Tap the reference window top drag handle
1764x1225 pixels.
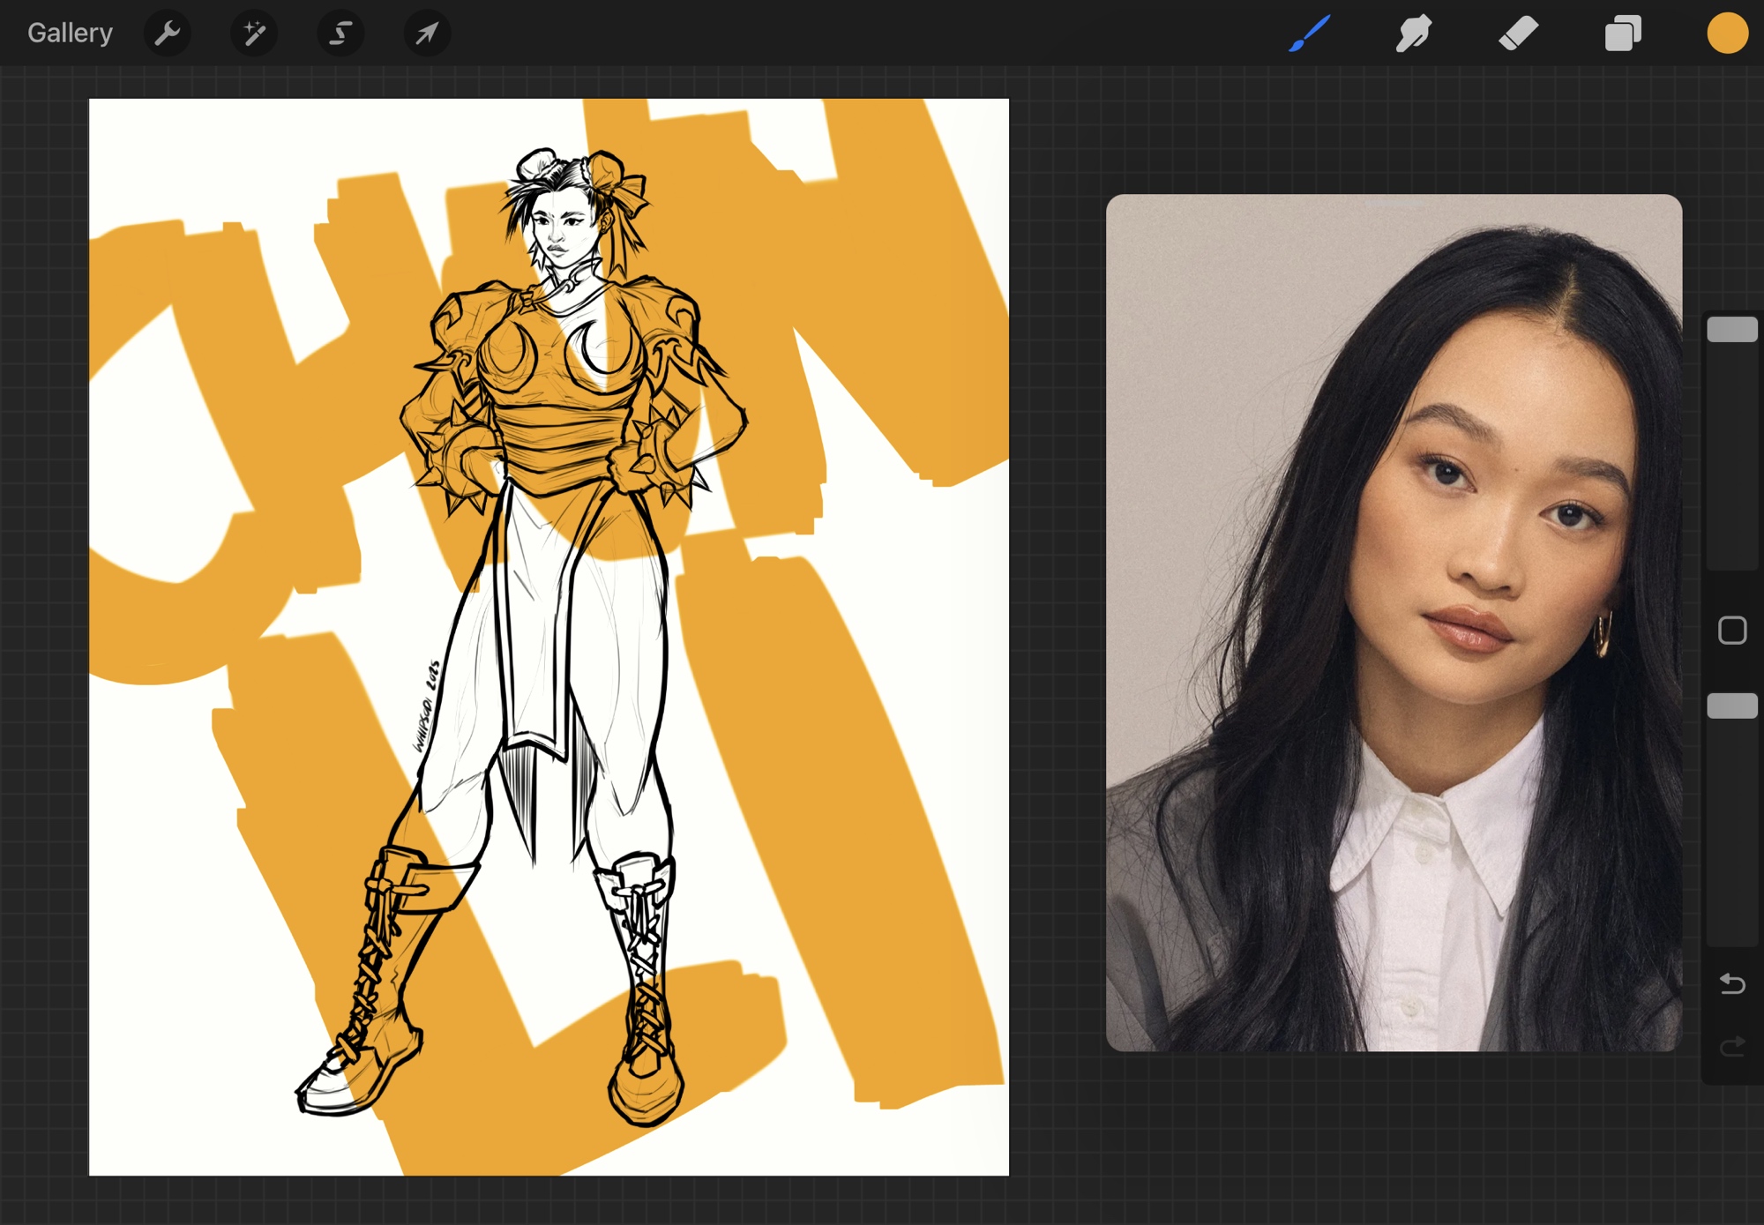click(1394, 205)
